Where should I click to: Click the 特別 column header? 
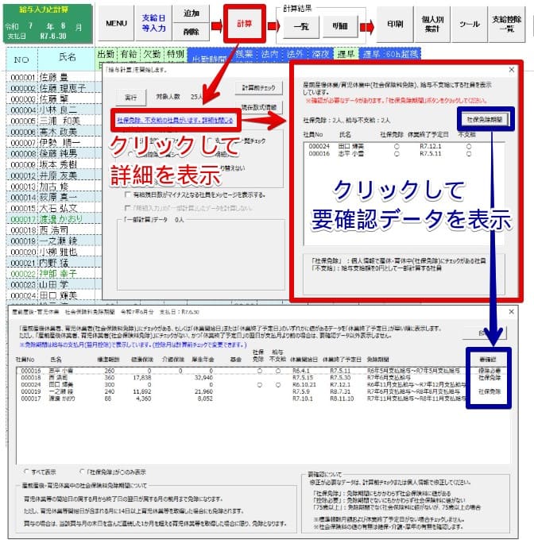(x=175, y=54)
